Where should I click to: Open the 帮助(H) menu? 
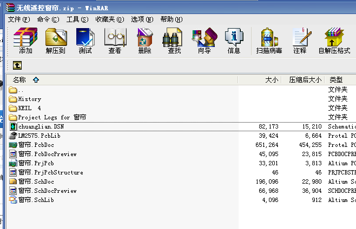(172, 19)
